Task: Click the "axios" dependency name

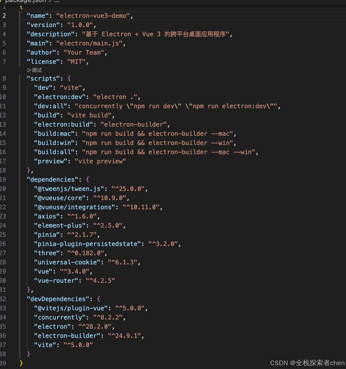Action: coord(47,216)
